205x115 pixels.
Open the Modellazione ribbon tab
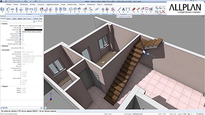coord(24,4)
